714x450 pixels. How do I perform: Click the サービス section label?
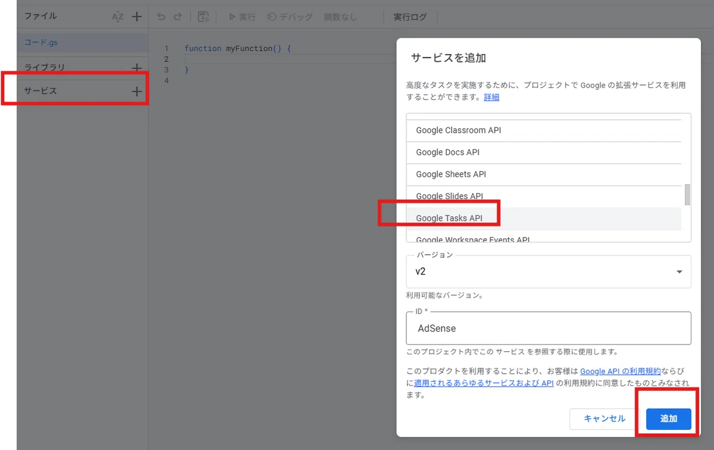[x=40, y=91]
